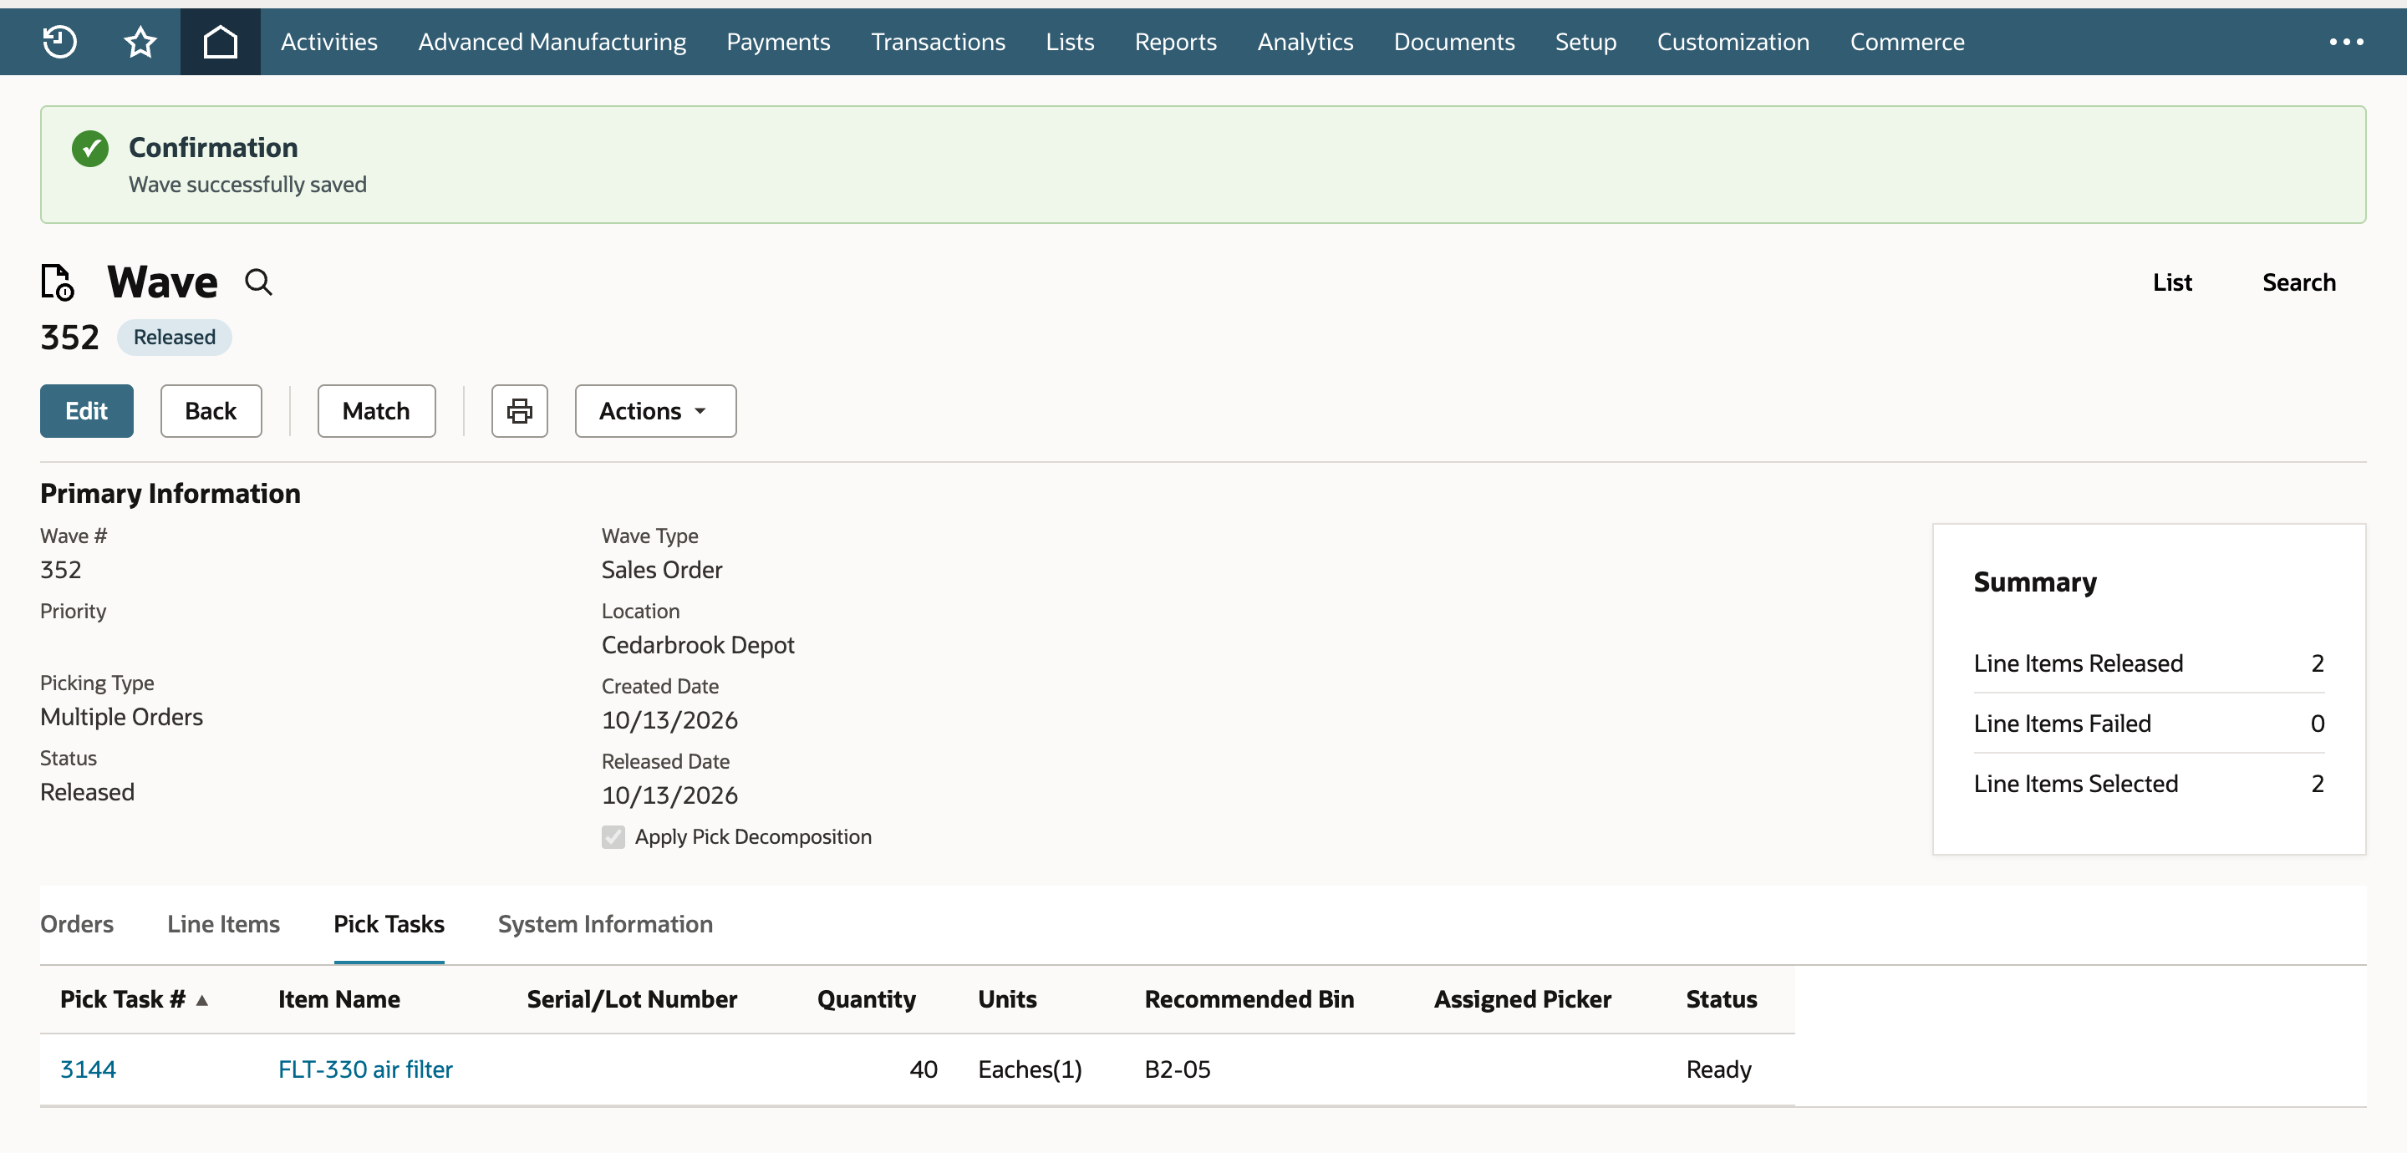Click the print wave icon button
Screen dimensions: 2407x1153
(x=520, y=410)
